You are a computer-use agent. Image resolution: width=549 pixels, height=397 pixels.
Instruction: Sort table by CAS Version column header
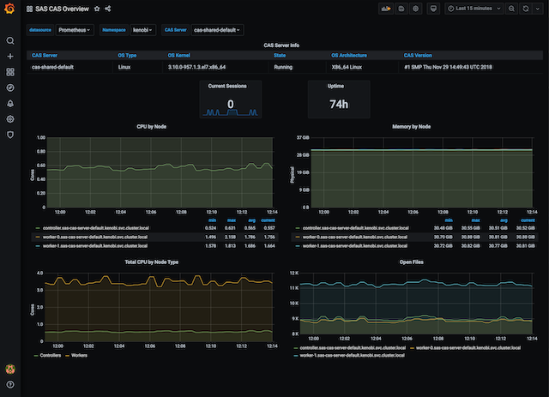click(418, 56)
